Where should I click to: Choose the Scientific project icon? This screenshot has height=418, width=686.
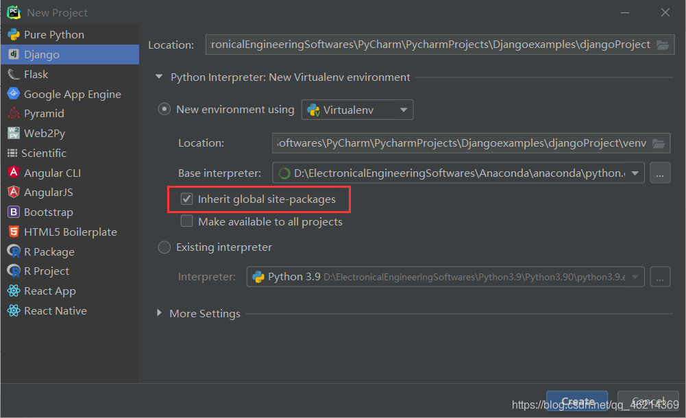(x=12, y=153)
